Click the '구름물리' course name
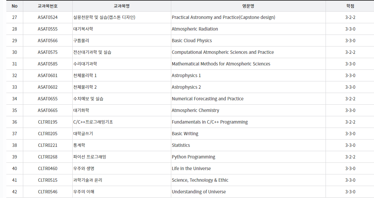This screenshot has width=374, height=198. pos(81,41)
